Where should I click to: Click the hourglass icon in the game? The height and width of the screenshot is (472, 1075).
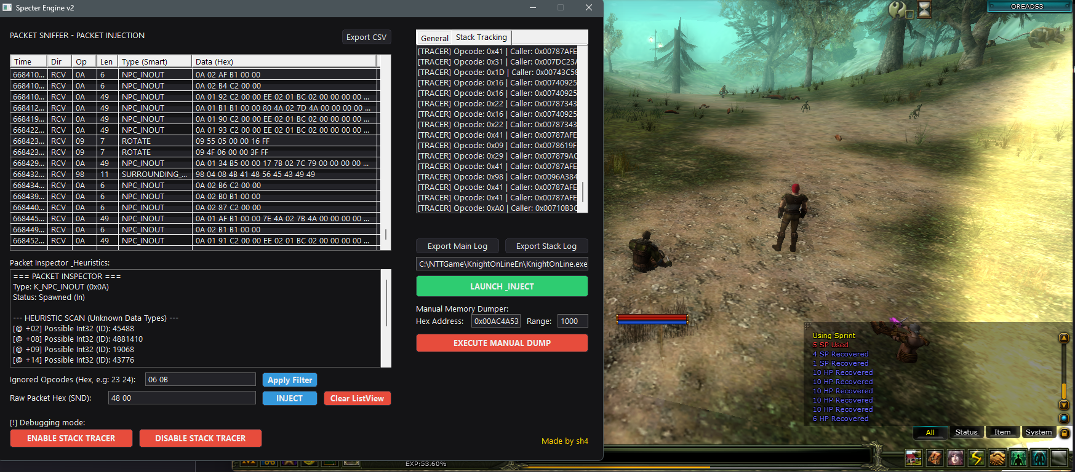click(x=924, y=9)
